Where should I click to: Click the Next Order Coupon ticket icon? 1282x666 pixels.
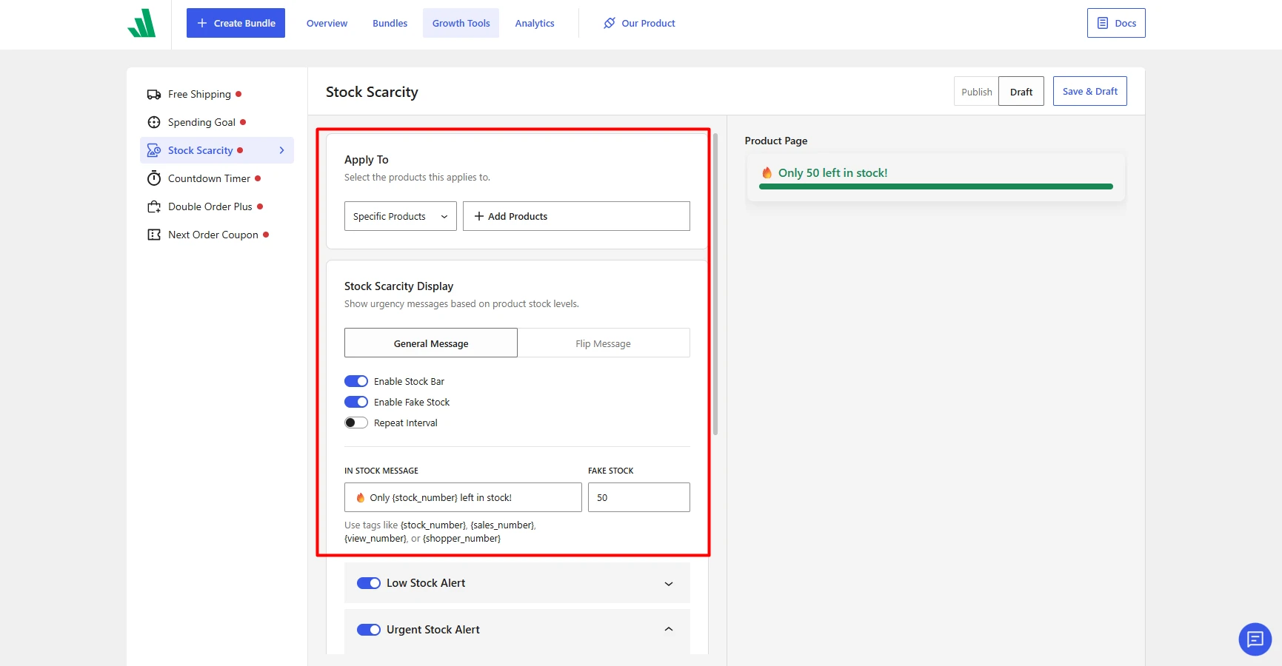click(x=154, y=235)
